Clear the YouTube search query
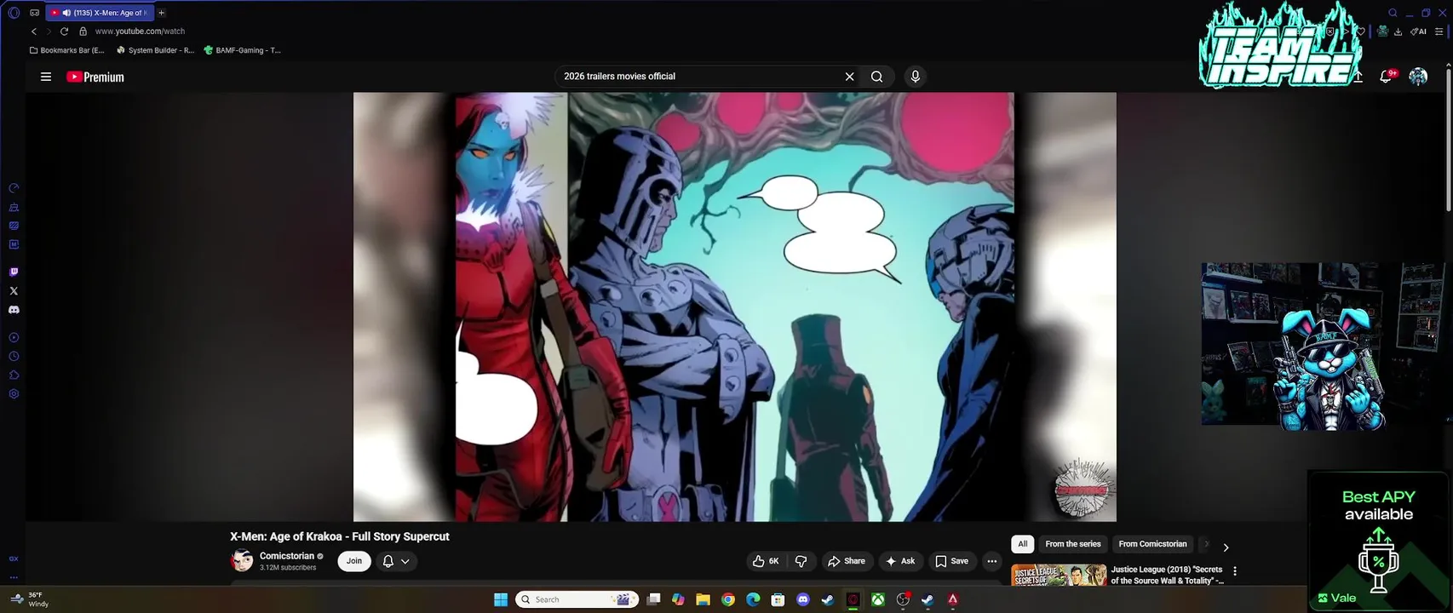The image size is (1453, 613). coord(849,77)
